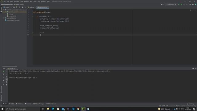
Task: Click UTF-8 encoding in status bar
Action: coord(168,106)
